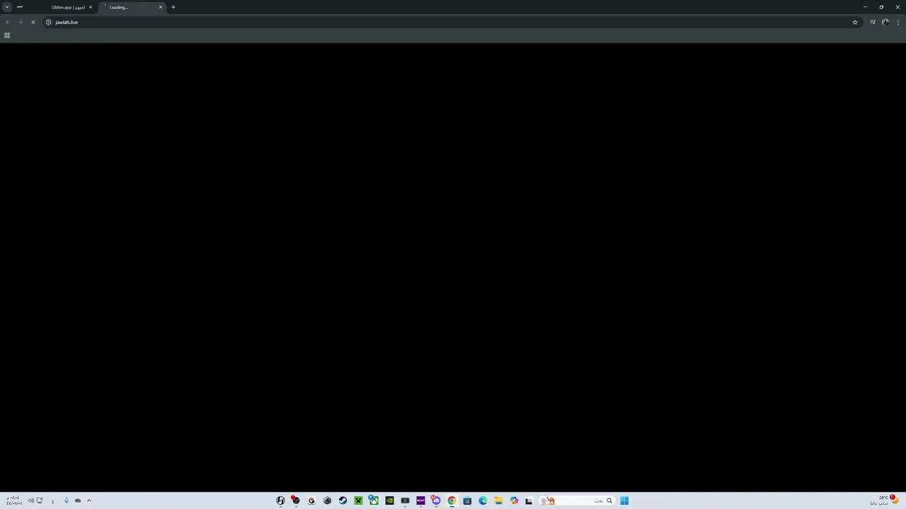The height and width of the screenshot is (509, 906).
Task: Minimize the Chrome window
Action: [x=865, y=7]
